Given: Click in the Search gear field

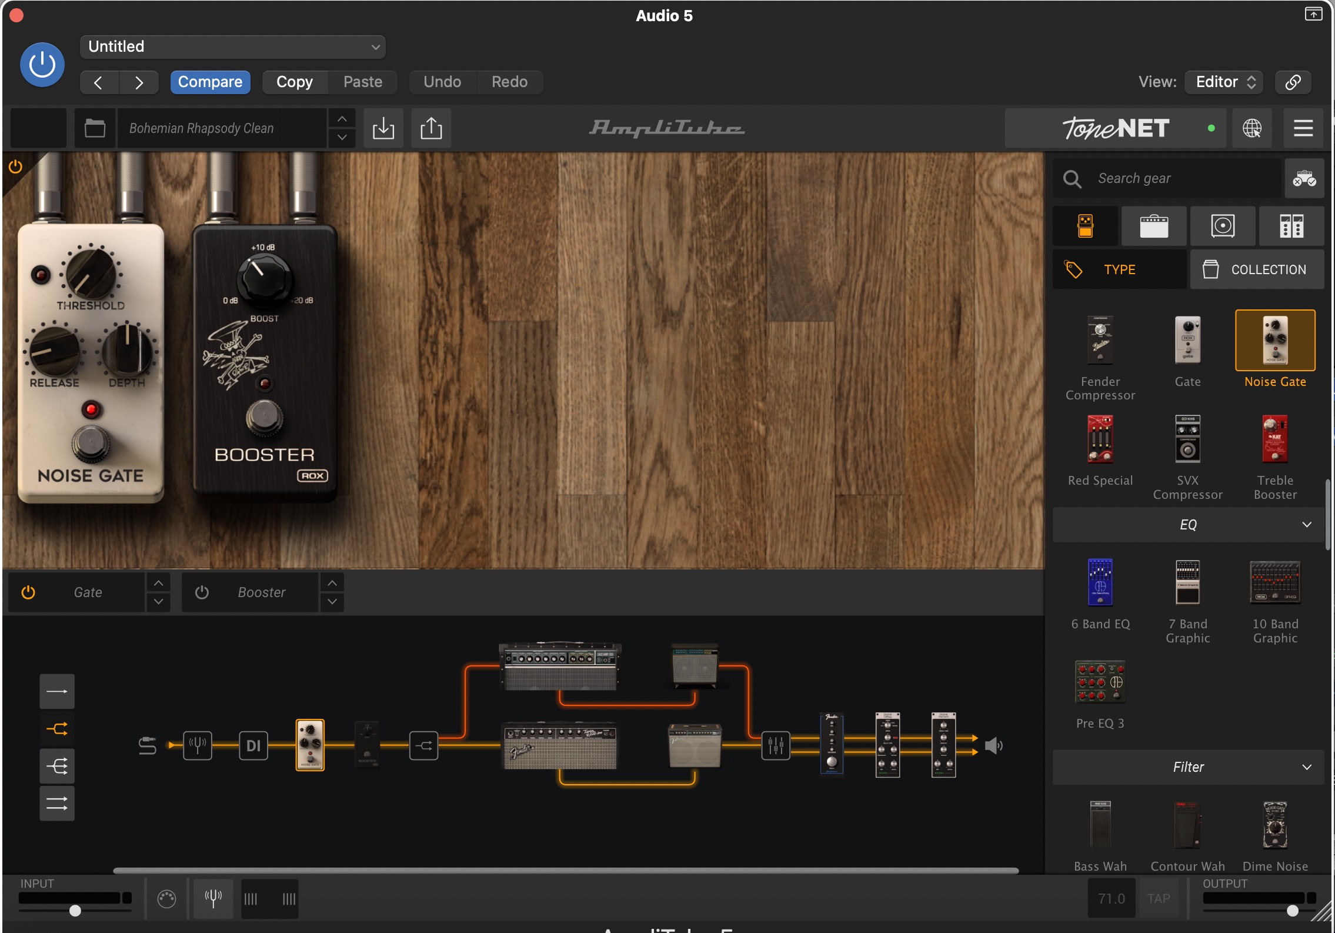Looking at the screenshot, I should (1167, 178).
